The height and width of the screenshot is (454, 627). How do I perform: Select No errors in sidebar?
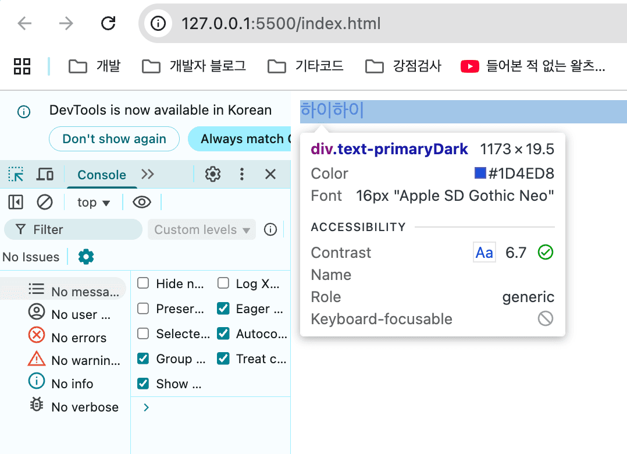click(x=78, y=338)
